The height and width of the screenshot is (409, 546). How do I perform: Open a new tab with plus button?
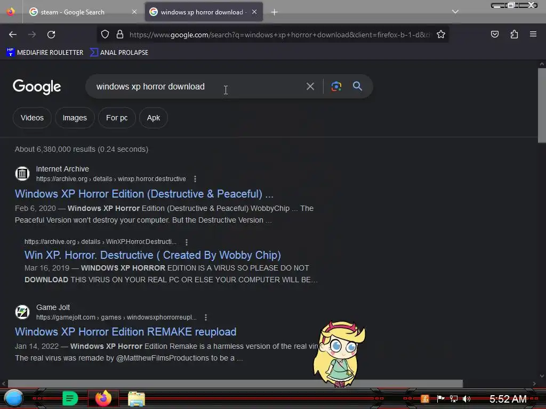[275, 12]
